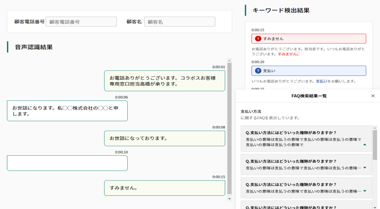Click the 0:00:08 timestamp in the transcript

(218, 127)
